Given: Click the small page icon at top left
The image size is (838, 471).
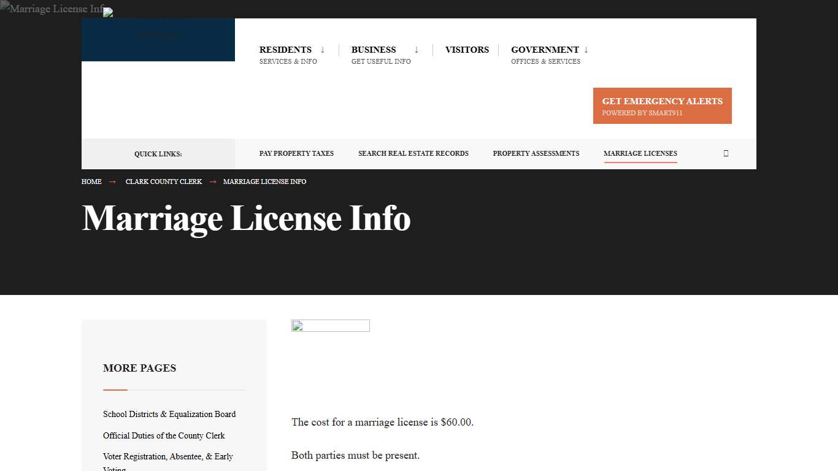Looking at the screenshot, I should pos(107,12).
